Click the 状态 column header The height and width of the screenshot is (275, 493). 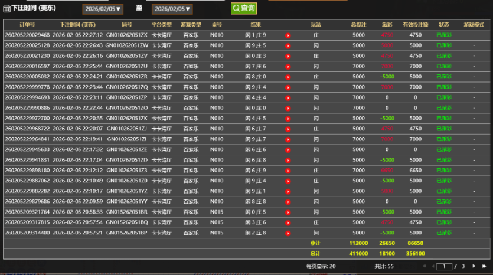coord(444,25)
